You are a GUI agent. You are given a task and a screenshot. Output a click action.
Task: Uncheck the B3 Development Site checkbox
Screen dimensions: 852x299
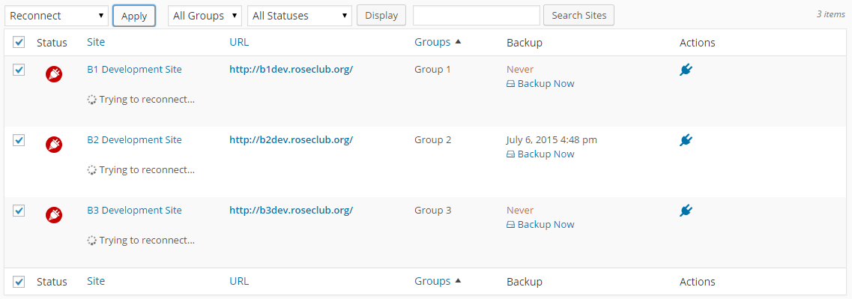click(x=19, y=211)
